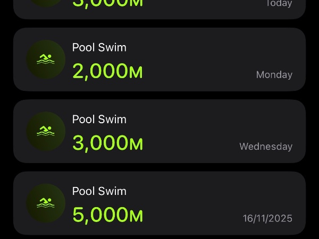
Task: Click the 16/11/2025 date label
Action: tap(267, 218)
